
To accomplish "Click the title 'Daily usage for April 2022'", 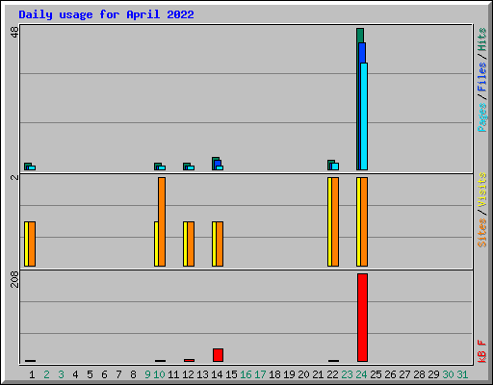I will tap(106, 14).
